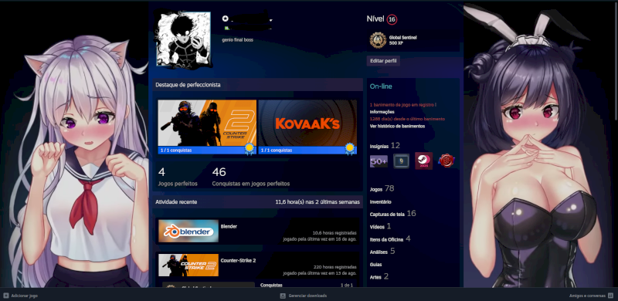The image size is (618, 301).
Task: Open Capturas de tela 16
Action: click(392, 214)
